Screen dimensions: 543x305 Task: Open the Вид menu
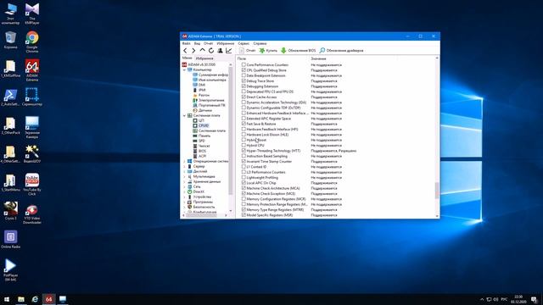(197, 43)
